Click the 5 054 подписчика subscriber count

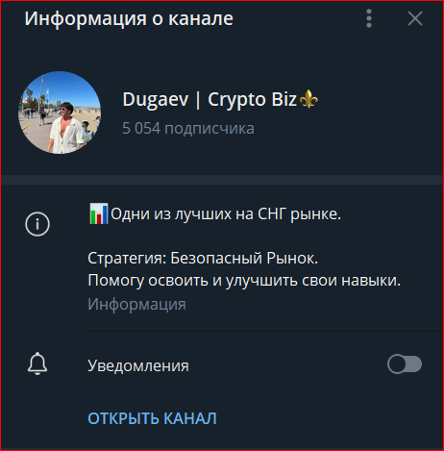188,129
